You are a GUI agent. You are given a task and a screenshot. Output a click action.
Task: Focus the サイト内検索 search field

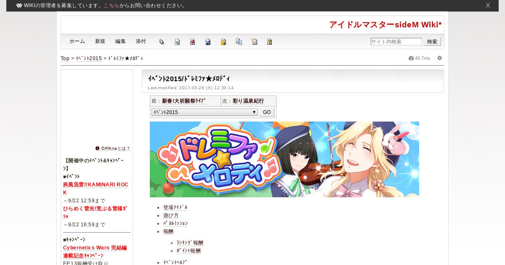tap(396, 42)
